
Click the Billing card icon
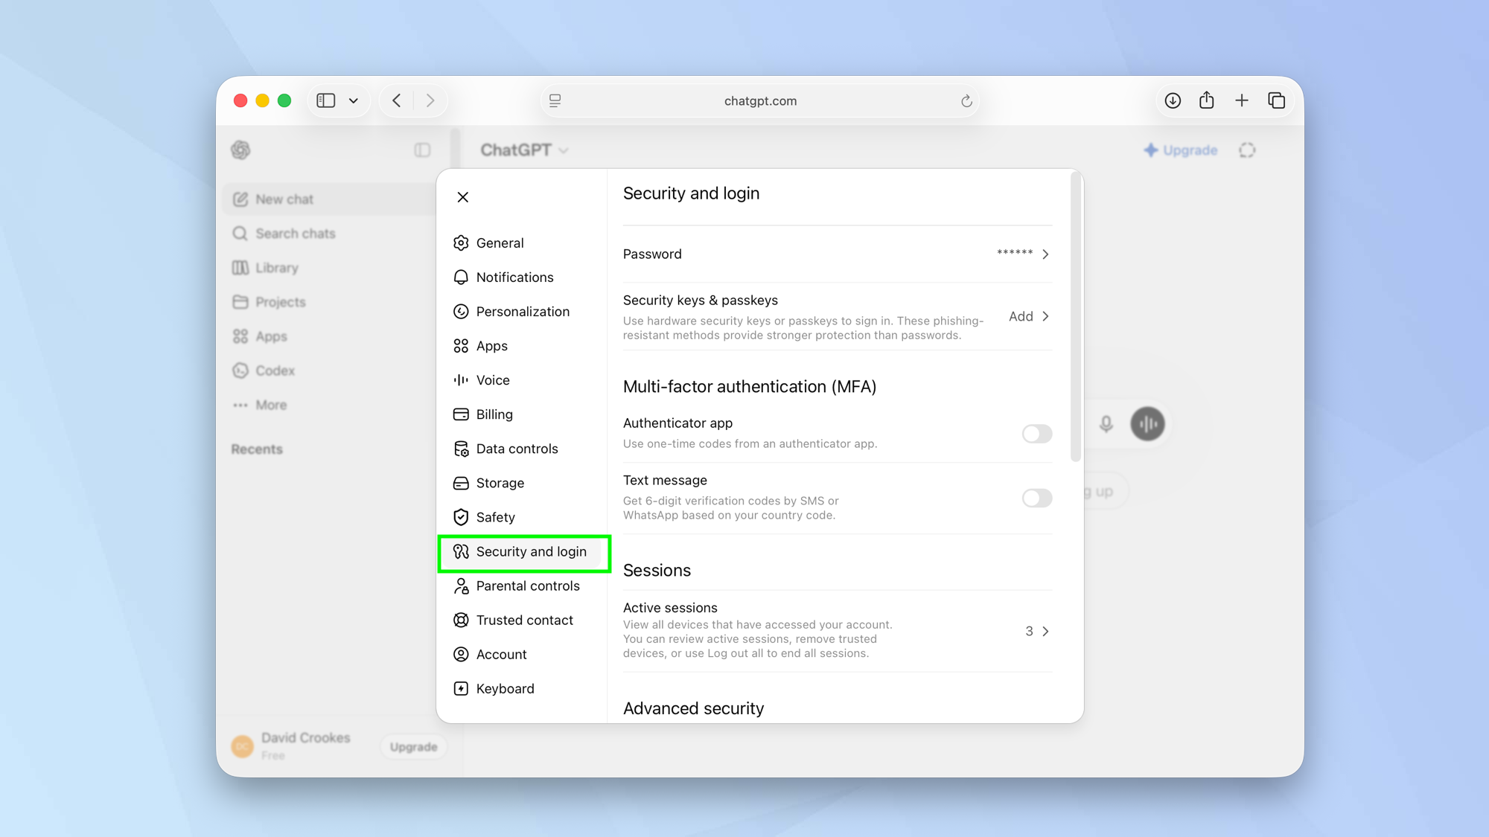461,414
